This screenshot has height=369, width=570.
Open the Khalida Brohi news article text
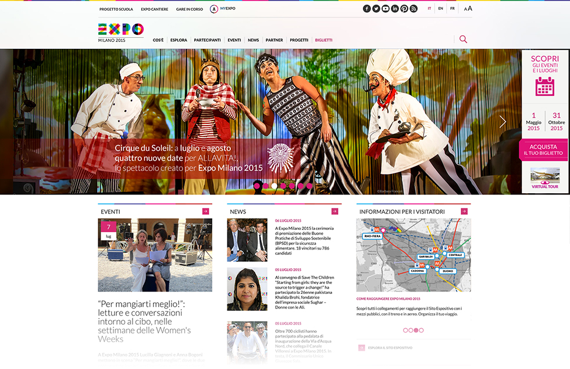point(304,292)
